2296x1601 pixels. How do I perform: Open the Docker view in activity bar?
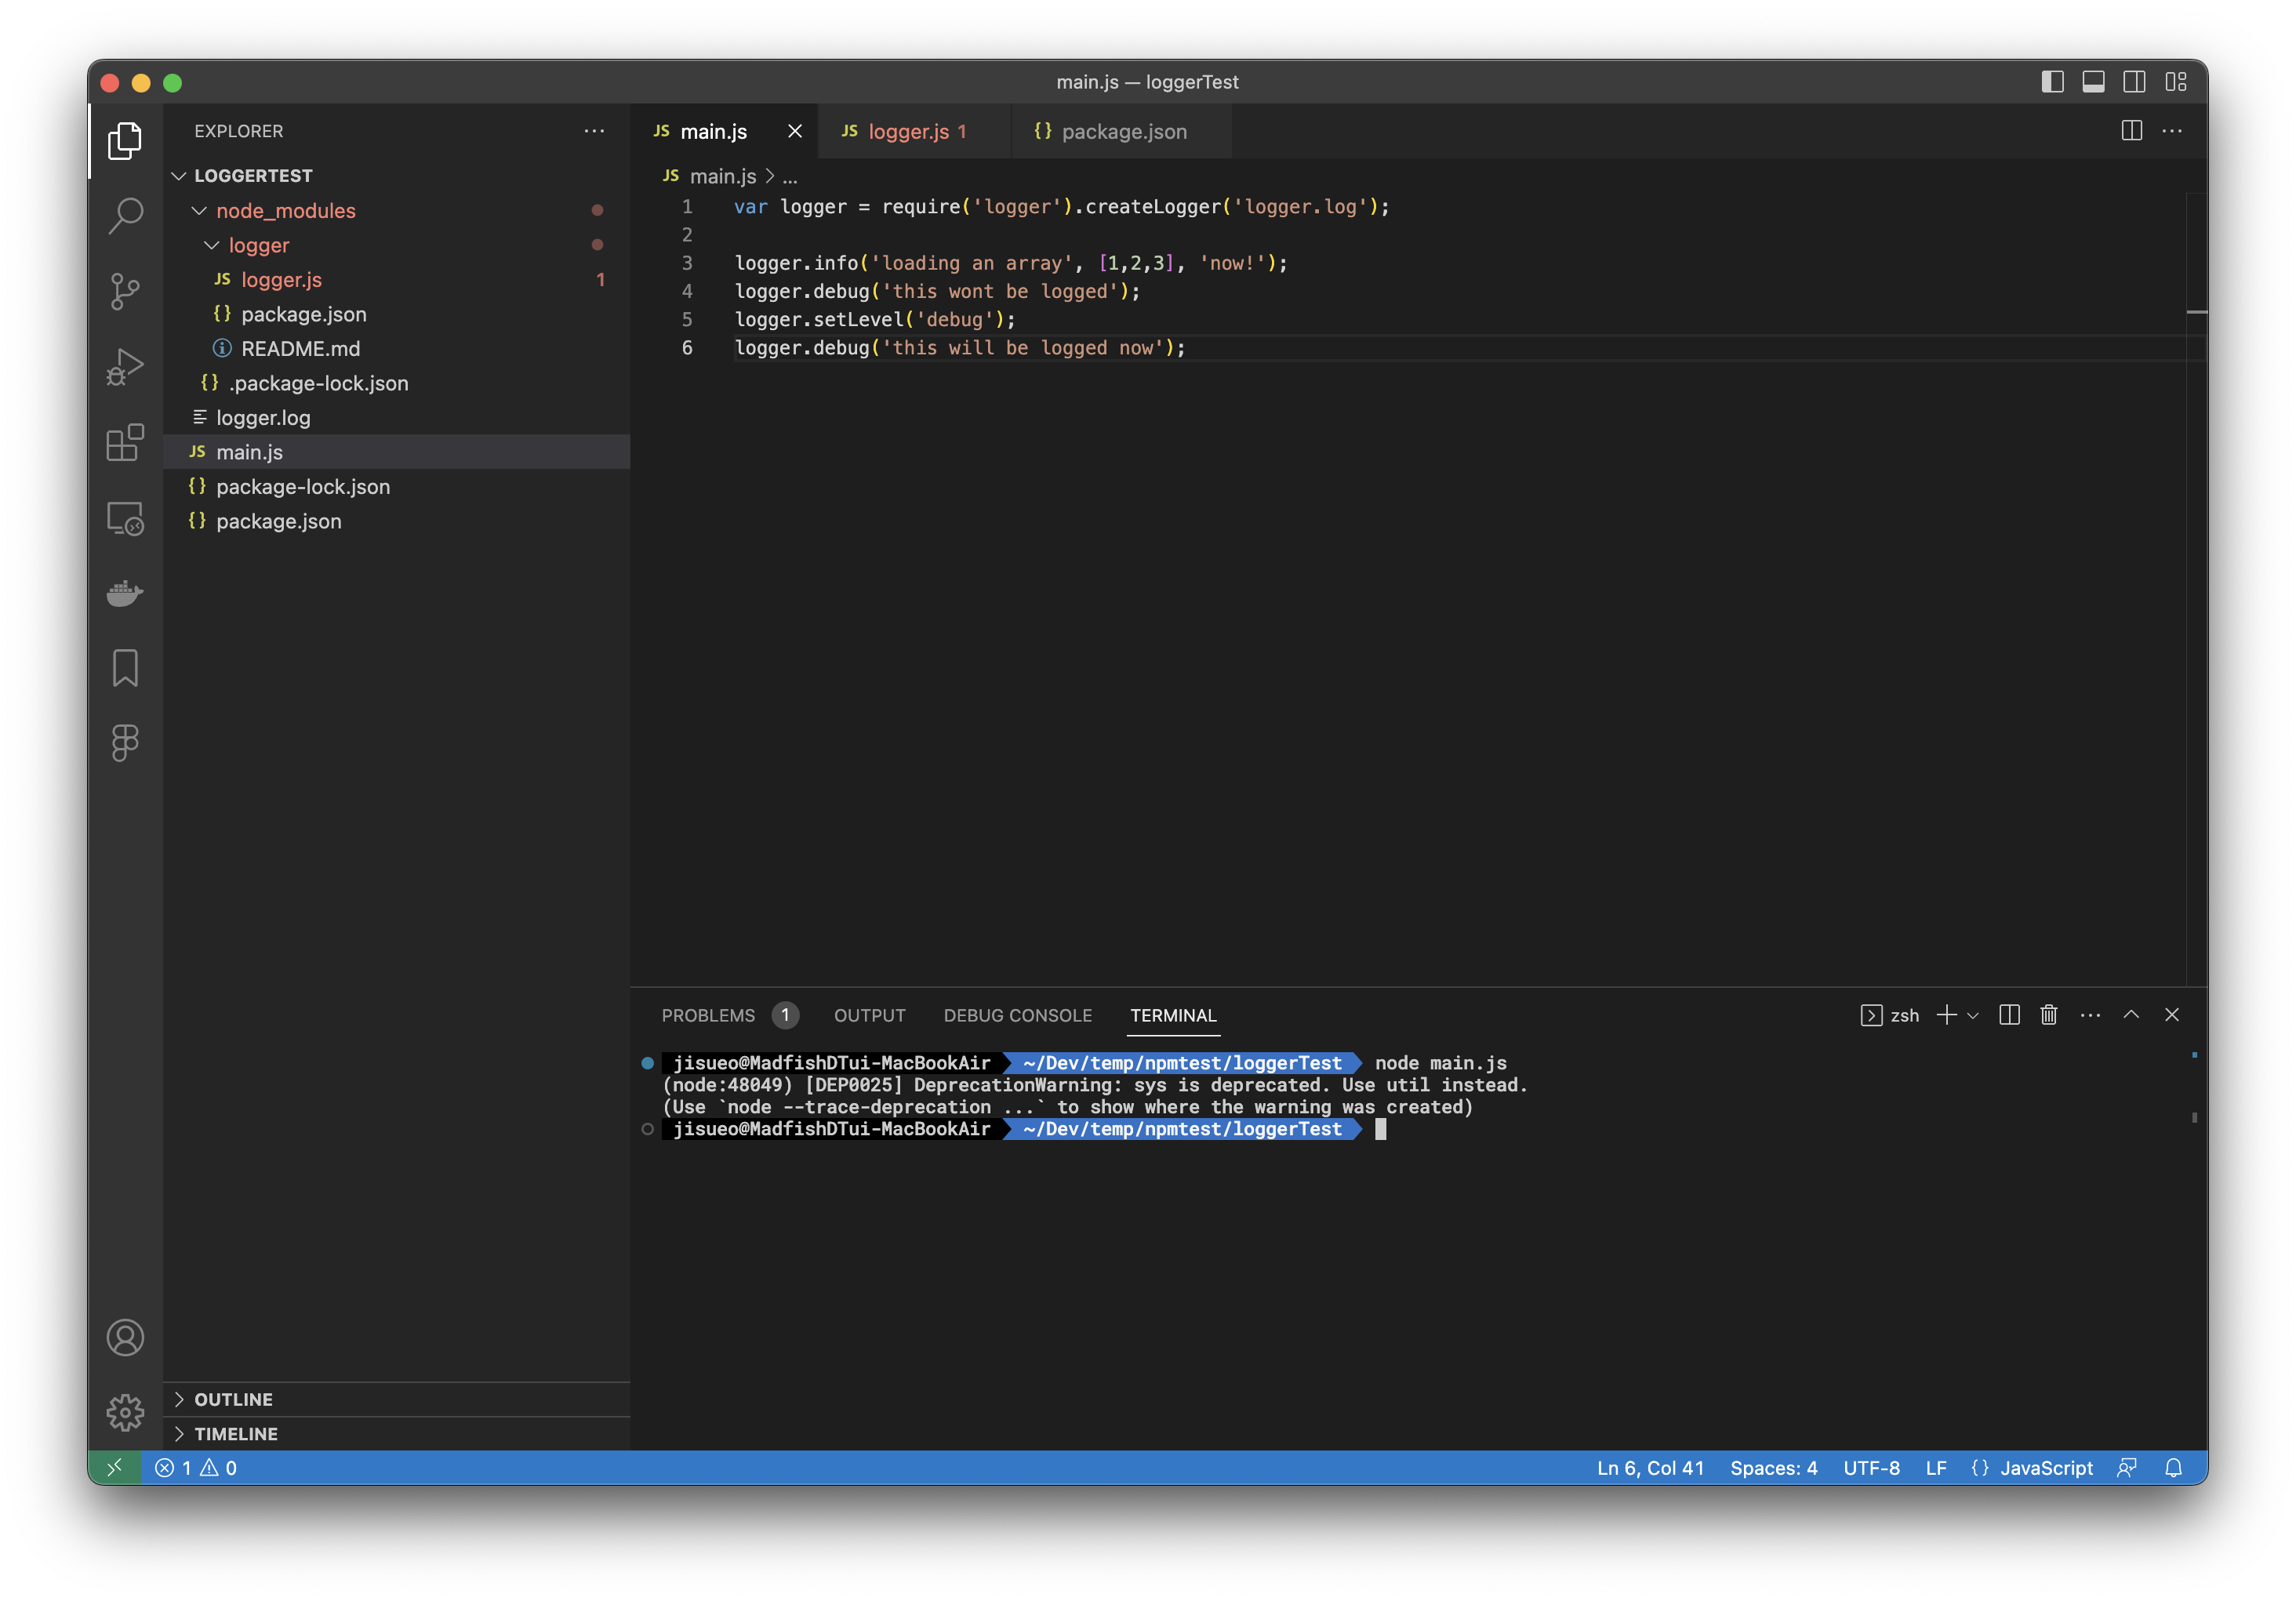[125, 593]
